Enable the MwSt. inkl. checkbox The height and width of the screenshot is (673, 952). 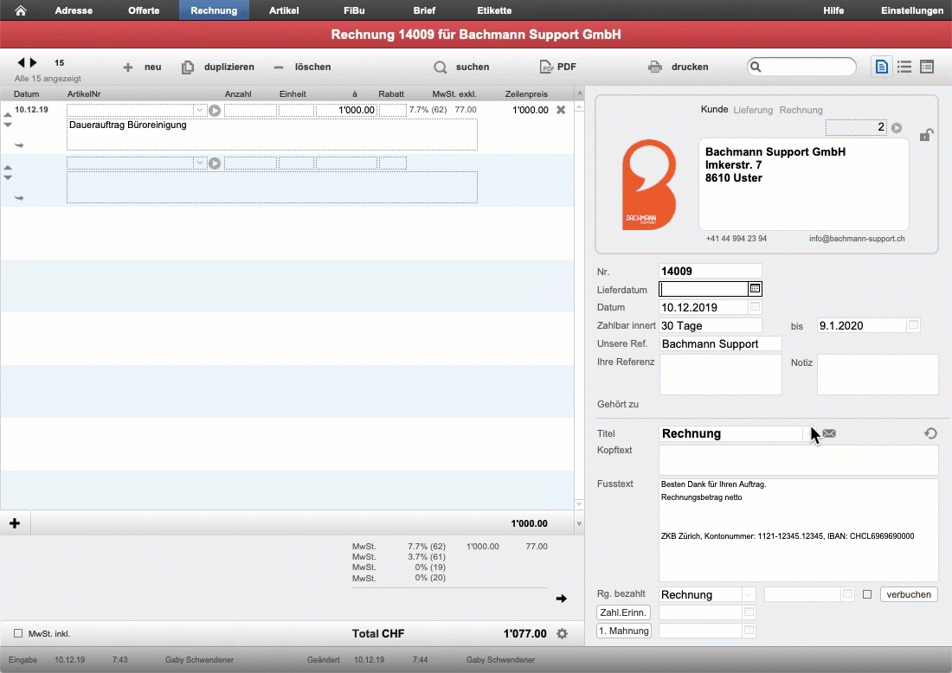tap(18, 633)
